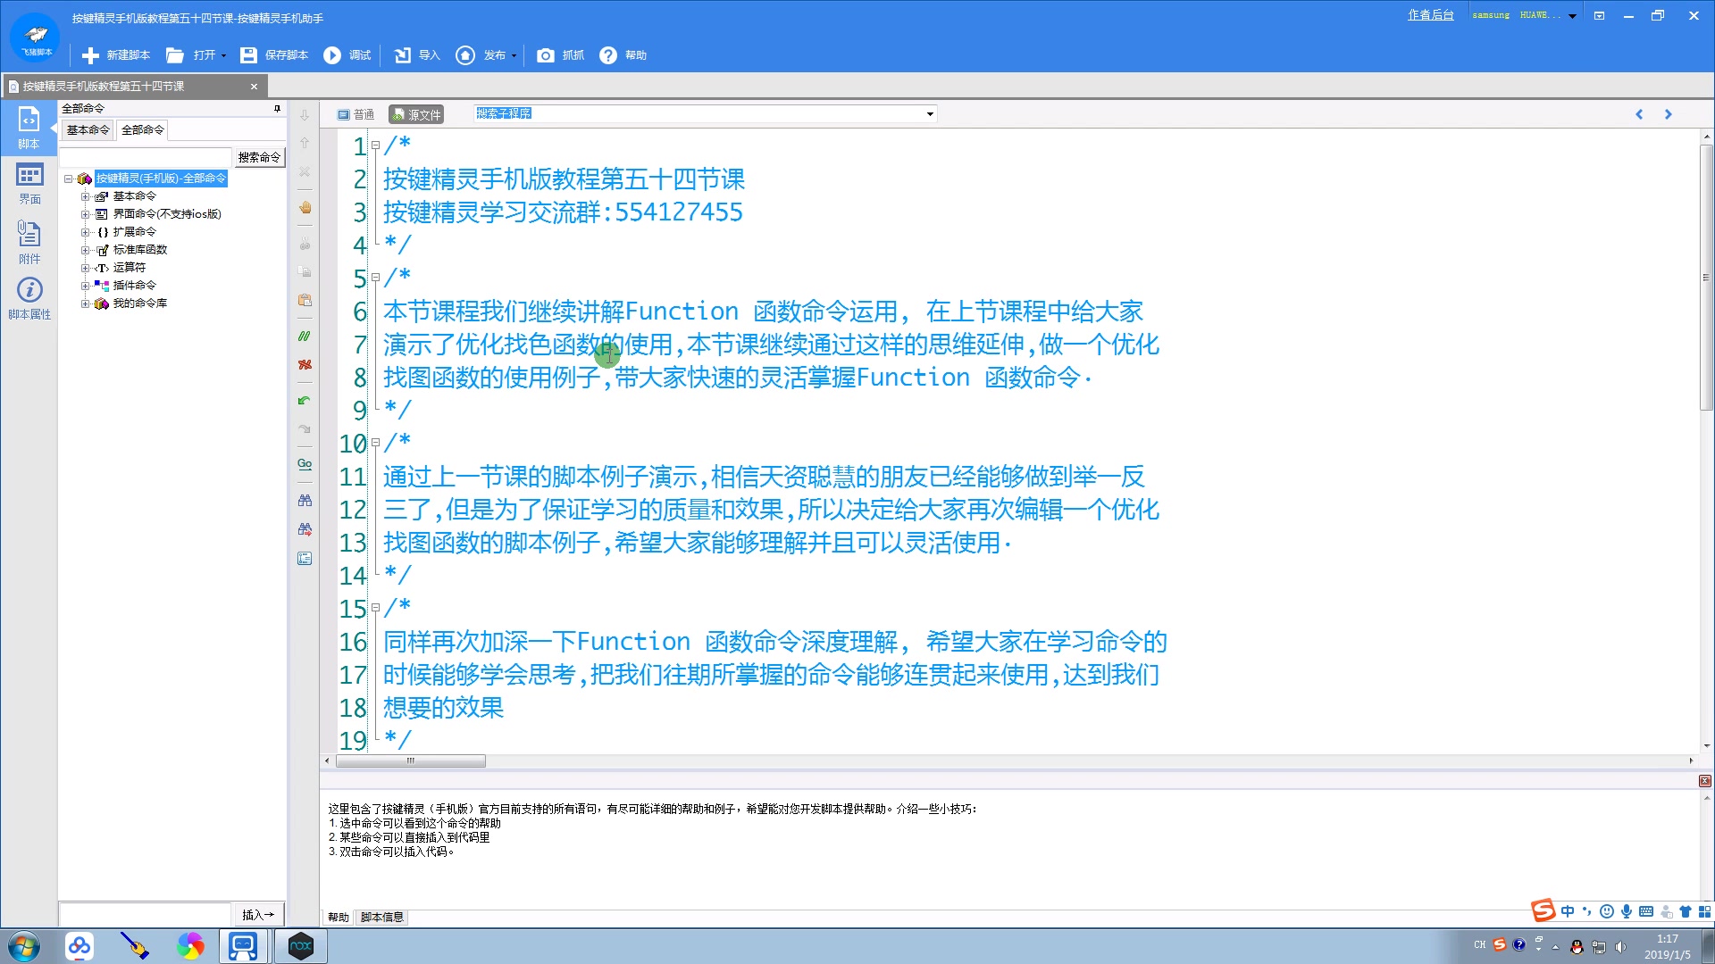Viewport: 1715px width, 964px height.
Task: Open the 附件 attachments sidebar panel
Action: click(29, 242)
